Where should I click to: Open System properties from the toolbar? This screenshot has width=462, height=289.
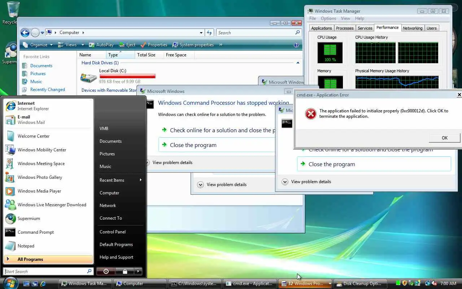(193, 45)
